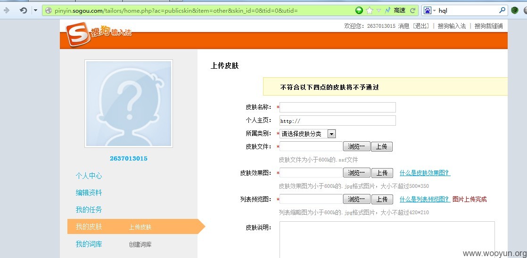The width and height of the screenshot is (527, 258).
Task: Click 浏览 button for 列表预览图
Action: click(357, 199)
